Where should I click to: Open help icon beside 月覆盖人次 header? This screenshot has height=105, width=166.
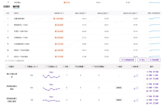[x=26, y=66]
